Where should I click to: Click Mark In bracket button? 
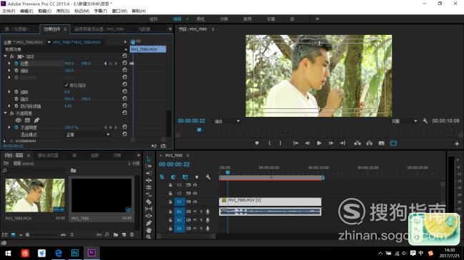coord(269,143)
